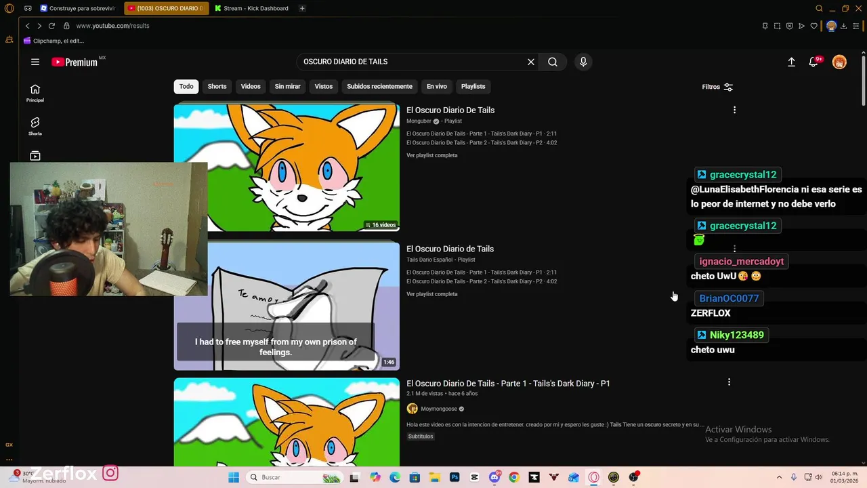Viewport: 867px width, 488px height.
Task: Open browser search tabs magnifier
Action: click(x=819, y=8)
